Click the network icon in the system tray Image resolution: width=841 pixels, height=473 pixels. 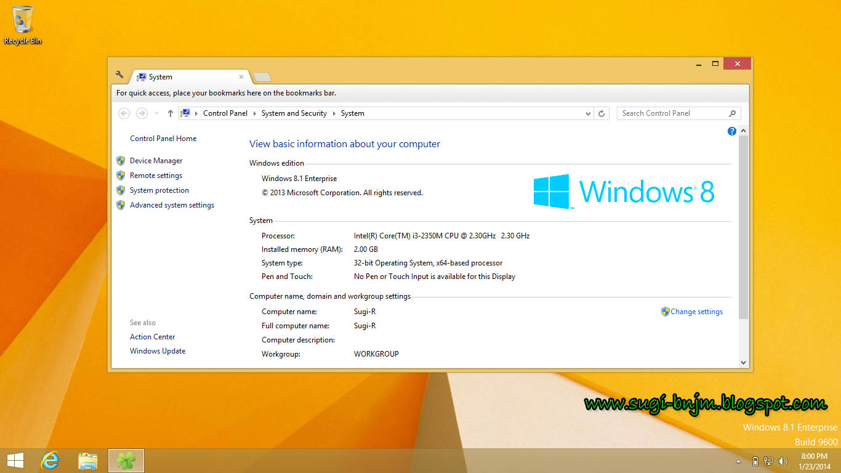[768, 460]
